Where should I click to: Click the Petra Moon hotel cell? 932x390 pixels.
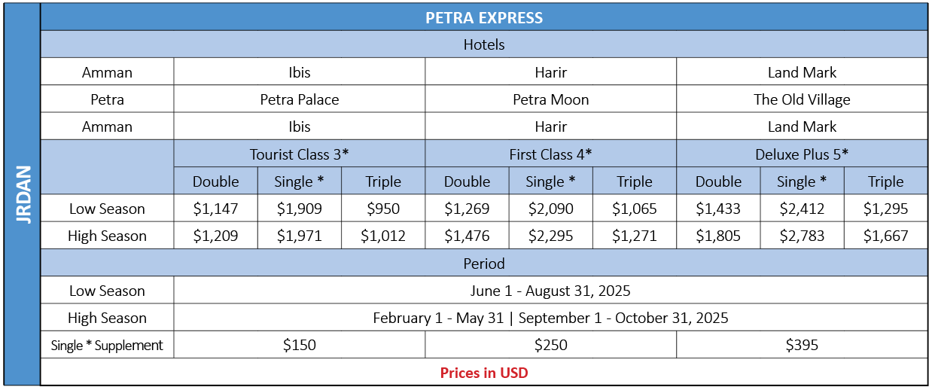pyautogui.click(x=551, y=99)
